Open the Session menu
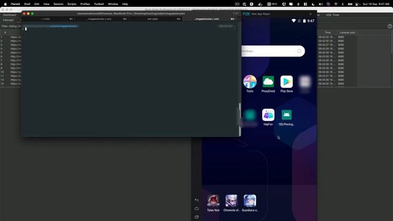 coord(58,4)
